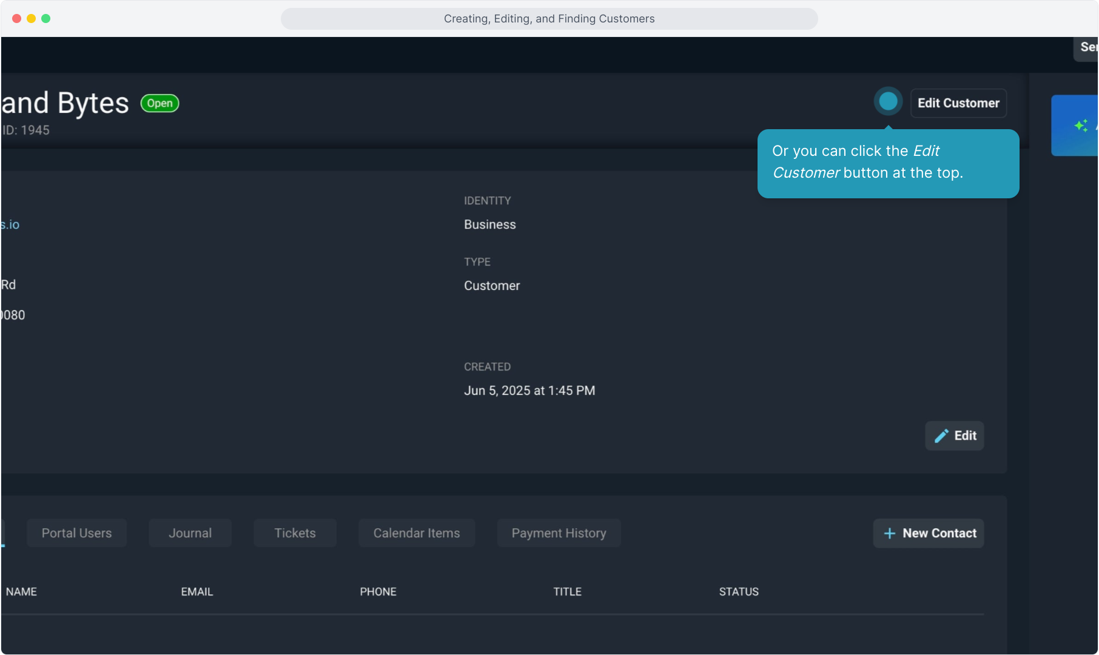Open the customer website link ending .io

coord(10,224)
